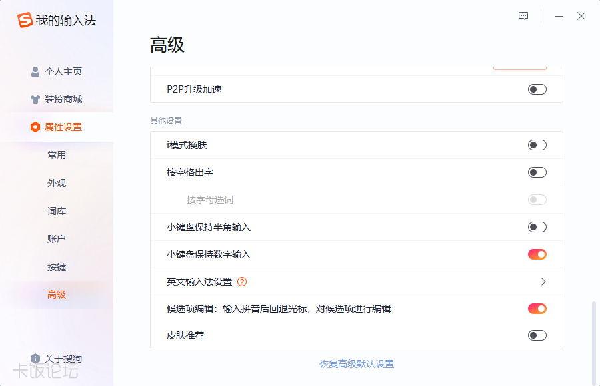Click the 属性设置 hexagon settings icon
The height and width of the screenshot is (386, 600).
(x=35, y=127)
